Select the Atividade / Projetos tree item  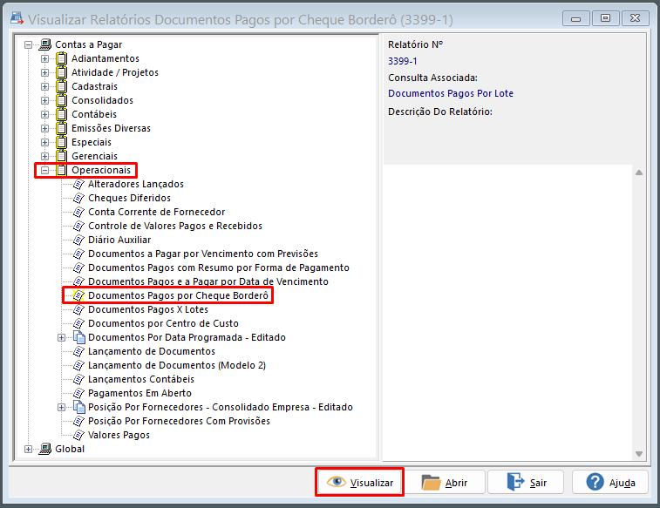(115, 72)
